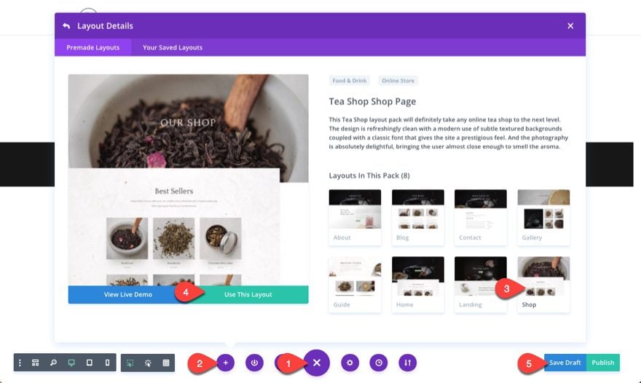Screen dimensions: 641x383
Task: Toggle tablet view preview
Action: coord(90,363)
